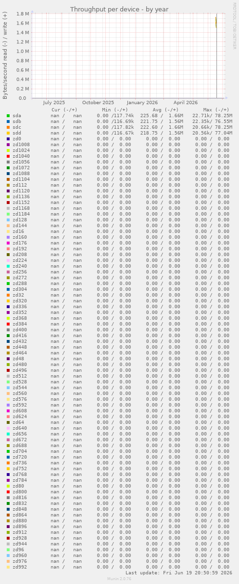Screen dimensions: 239x584
Task: Select the zd640 legend entry
Action: click(20, 428)
